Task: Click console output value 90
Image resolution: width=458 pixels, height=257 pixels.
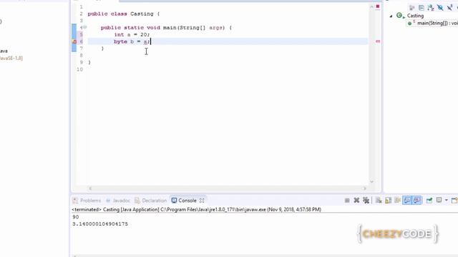Action: (76, 217)
